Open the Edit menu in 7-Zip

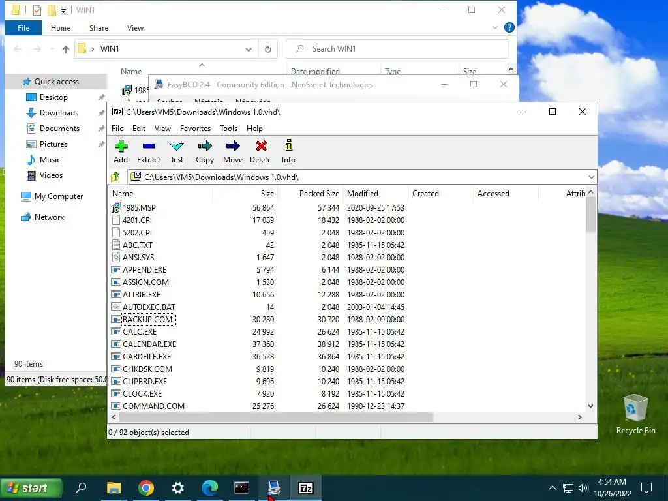click(139, 129)
